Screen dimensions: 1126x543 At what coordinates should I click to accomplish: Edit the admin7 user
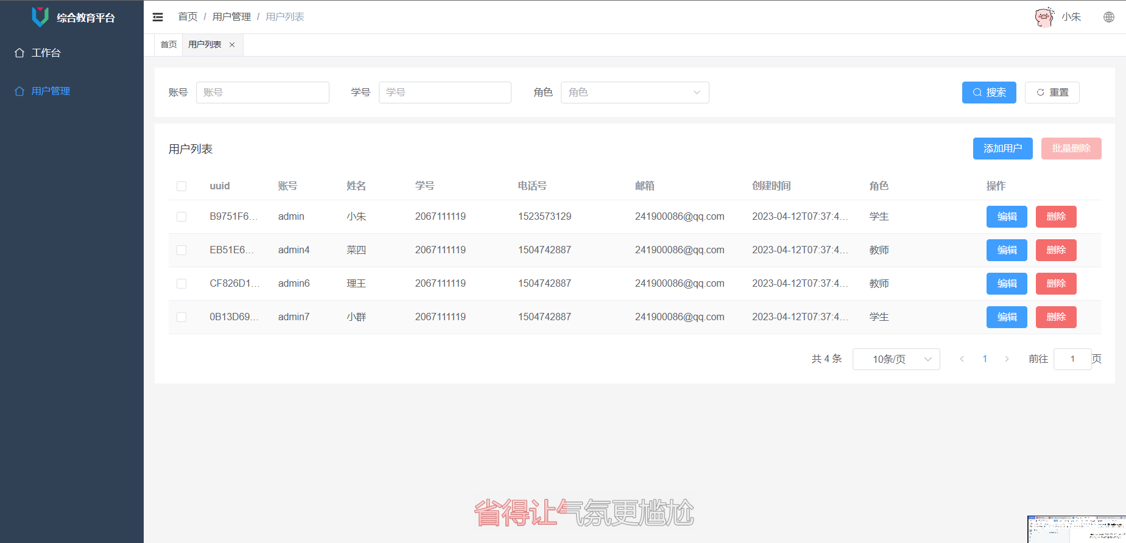[1007, 317]
